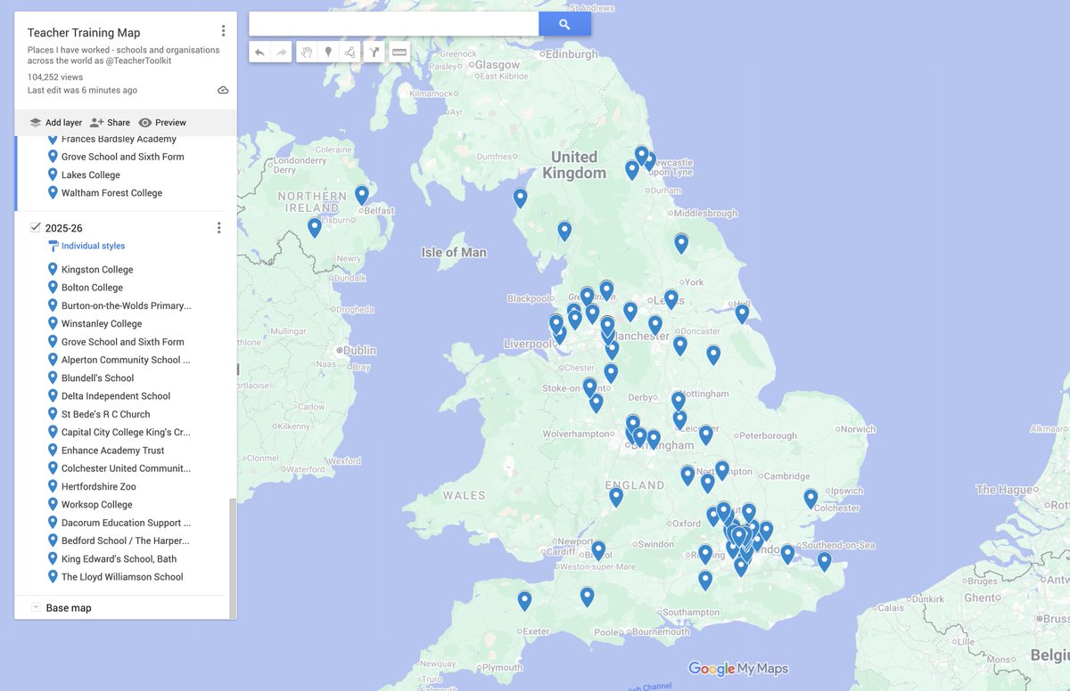Select the Add marker tool
Image resolution: width=1070 pixels, height=691 pixels.
[x=328, y=52]
